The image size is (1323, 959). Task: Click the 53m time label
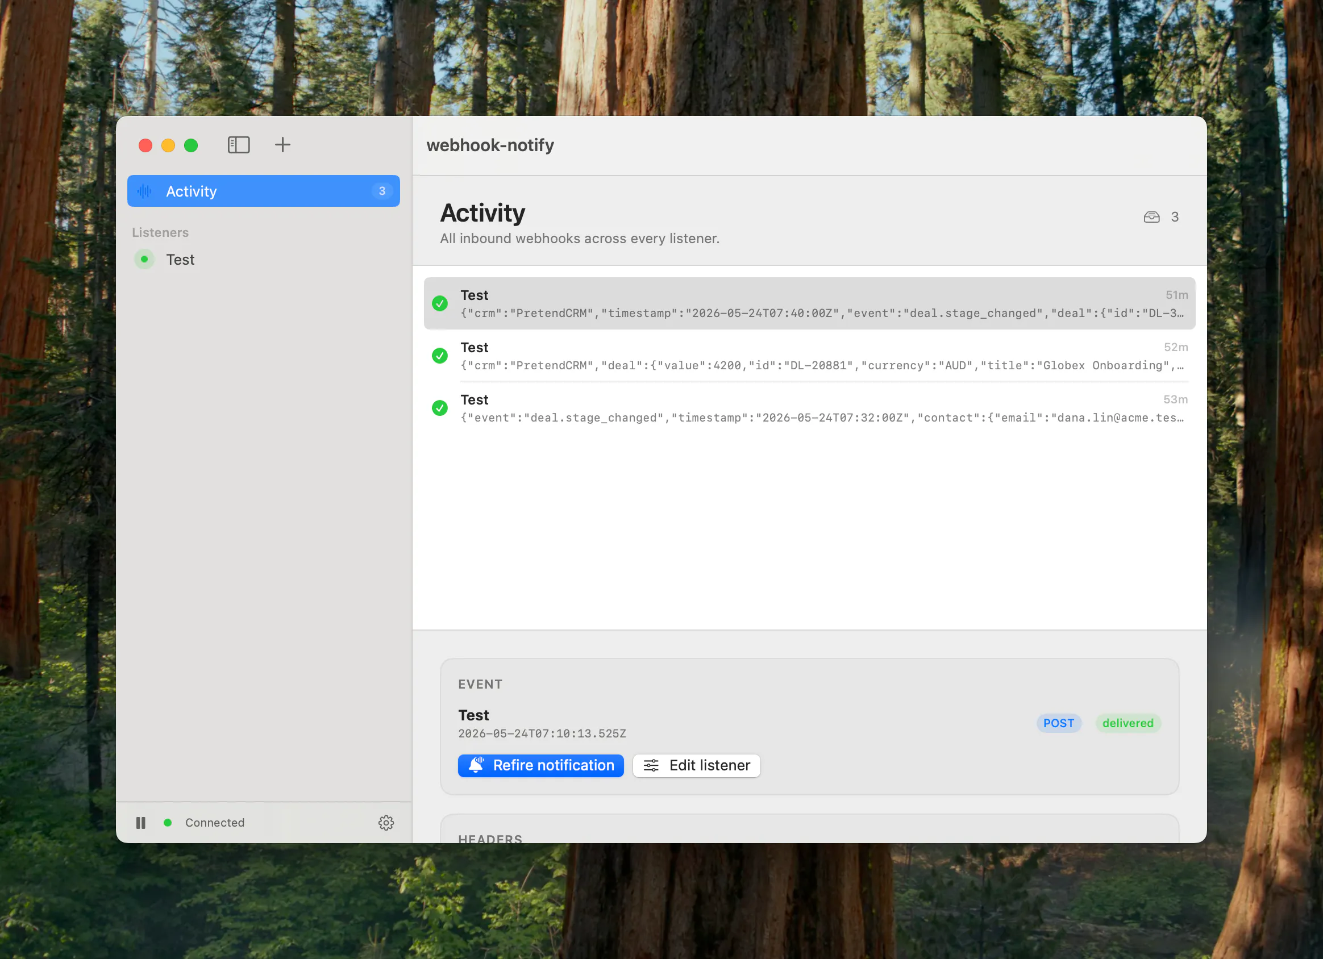(x=1175, y=399)
